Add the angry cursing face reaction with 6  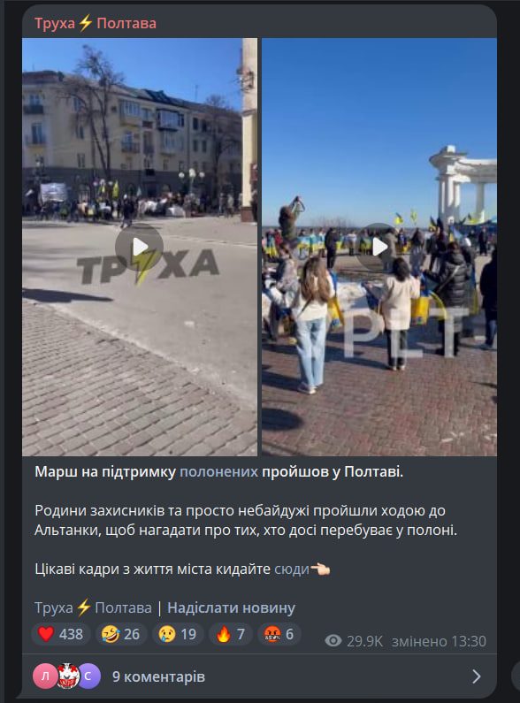[x=279, y=634]
